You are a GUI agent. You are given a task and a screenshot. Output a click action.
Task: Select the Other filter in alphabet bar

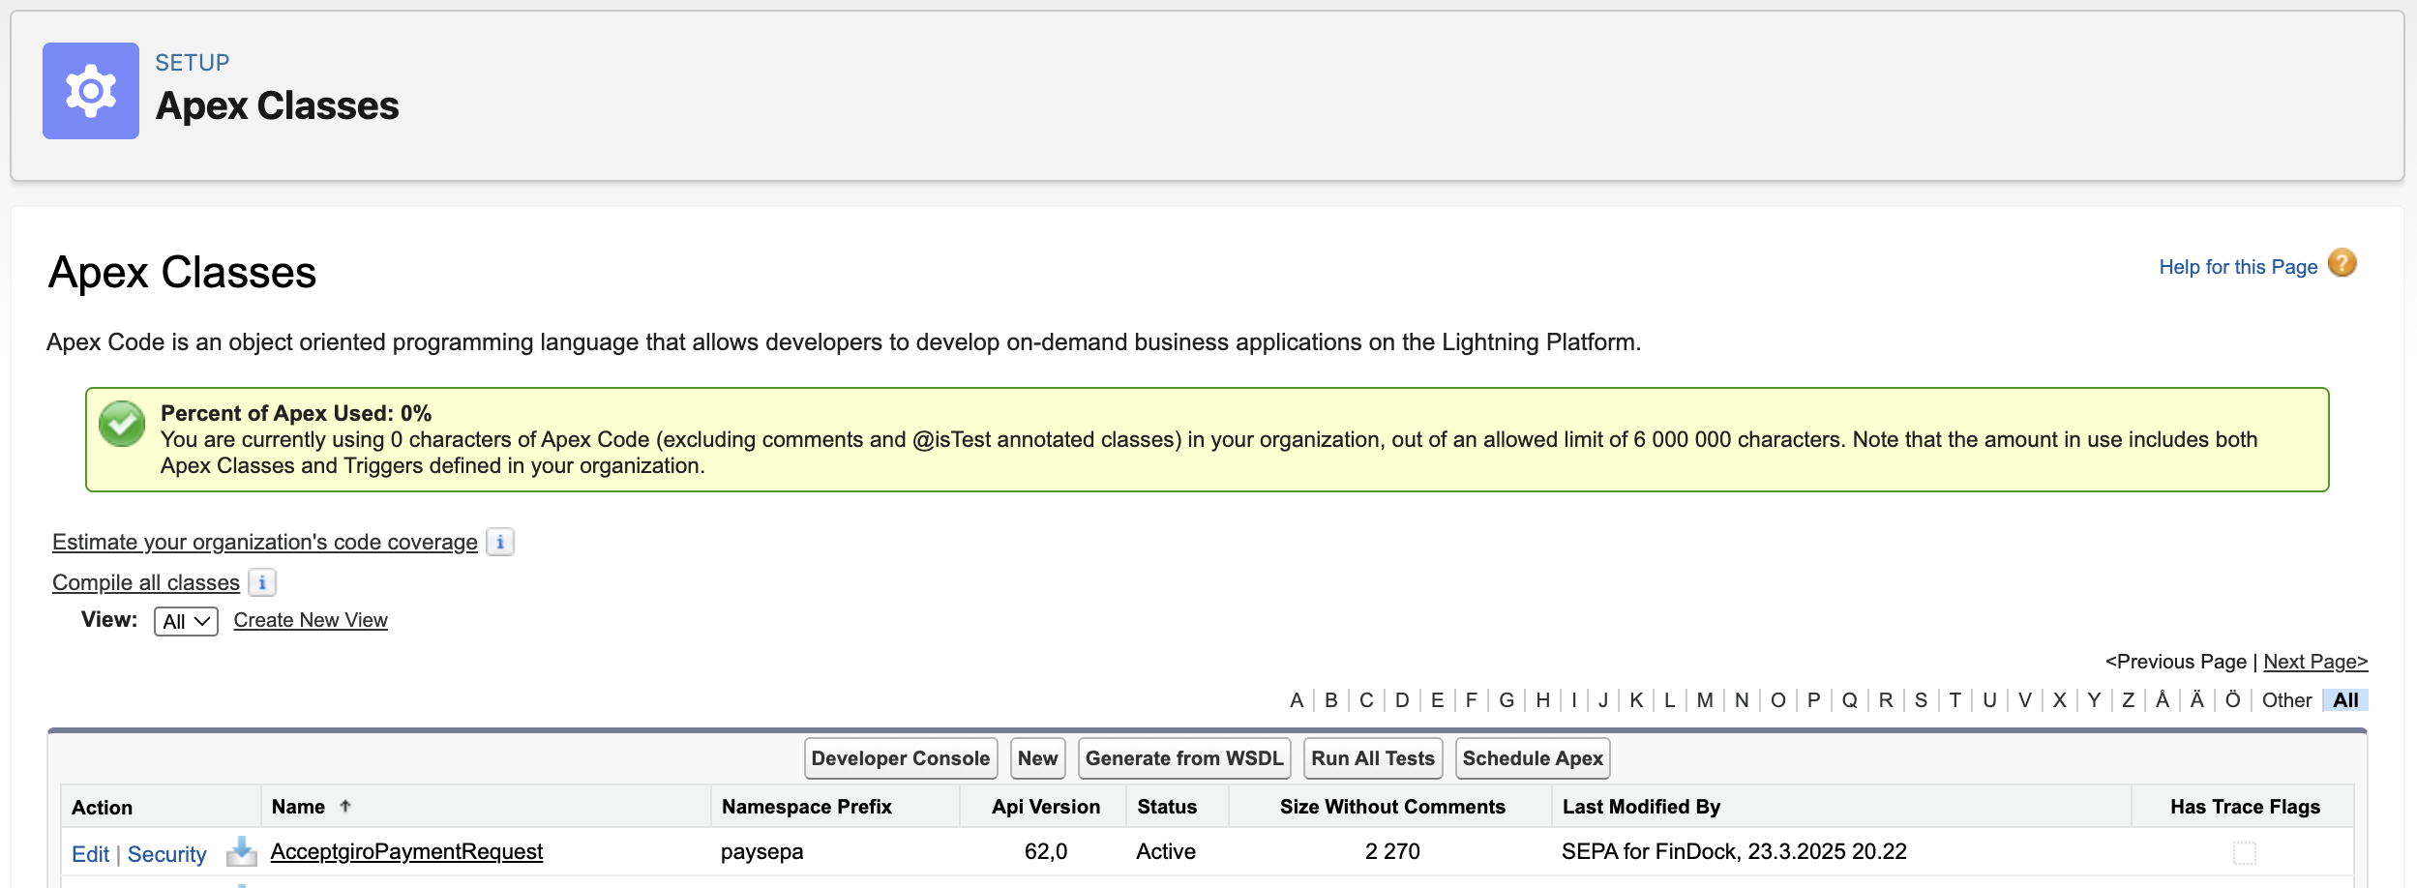pyautogui.click(x=2286, y=700)
